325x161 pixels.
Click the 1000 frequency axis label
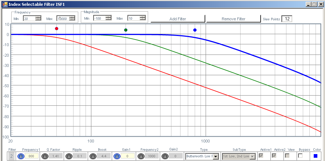[x=205, y=141]
